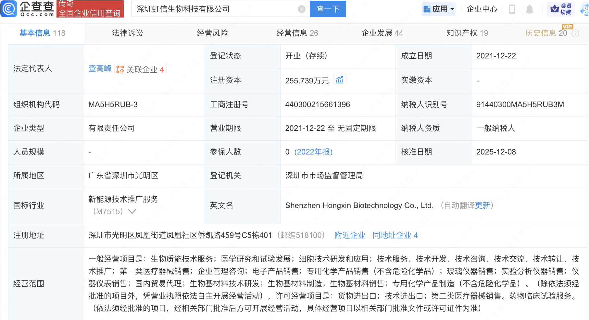Open the registered capital trend chart icon
This screenshot has width=589, height=320.
pos(340,80)
